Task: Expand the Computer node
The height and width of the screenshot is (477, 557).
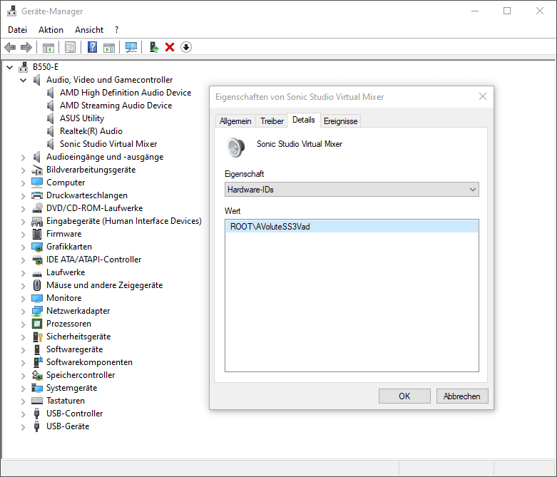Action: [23, 183]
